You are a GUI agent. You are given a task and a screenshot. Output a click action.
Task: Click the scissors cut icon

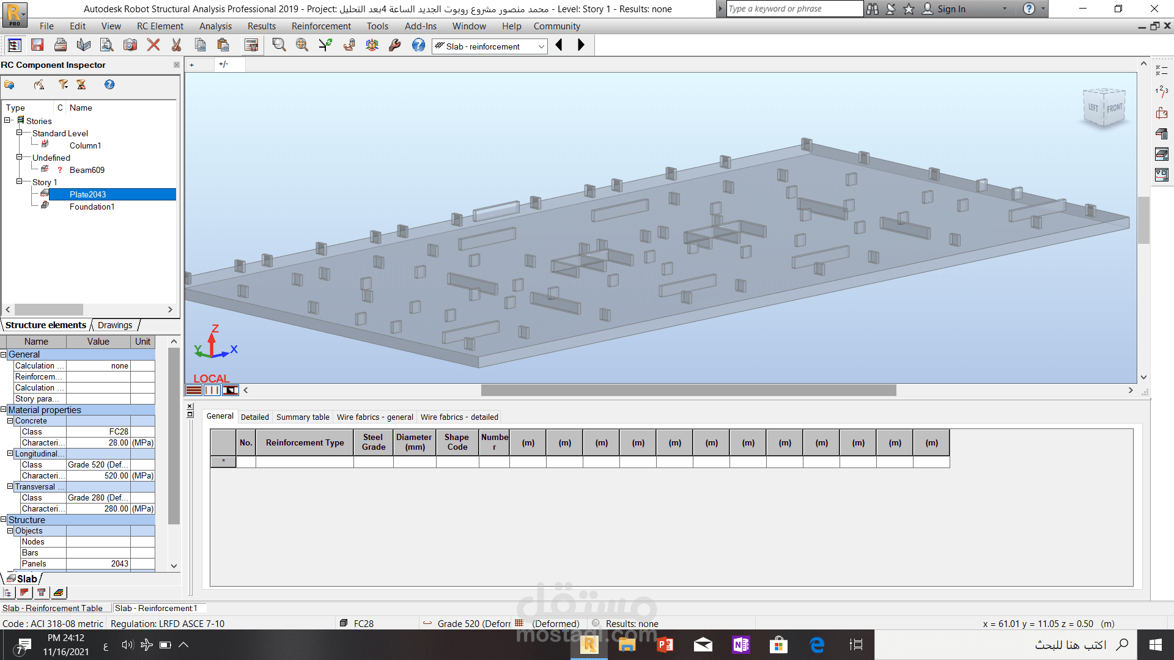click(177, 45)
